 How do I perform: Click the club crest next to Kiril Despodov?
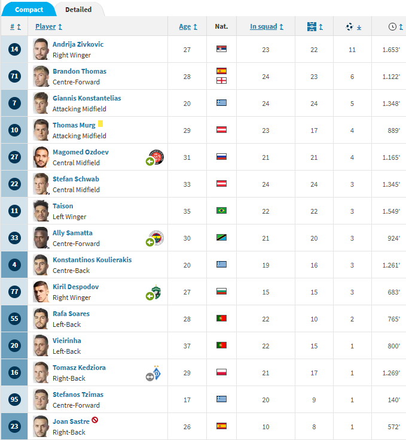157,292
